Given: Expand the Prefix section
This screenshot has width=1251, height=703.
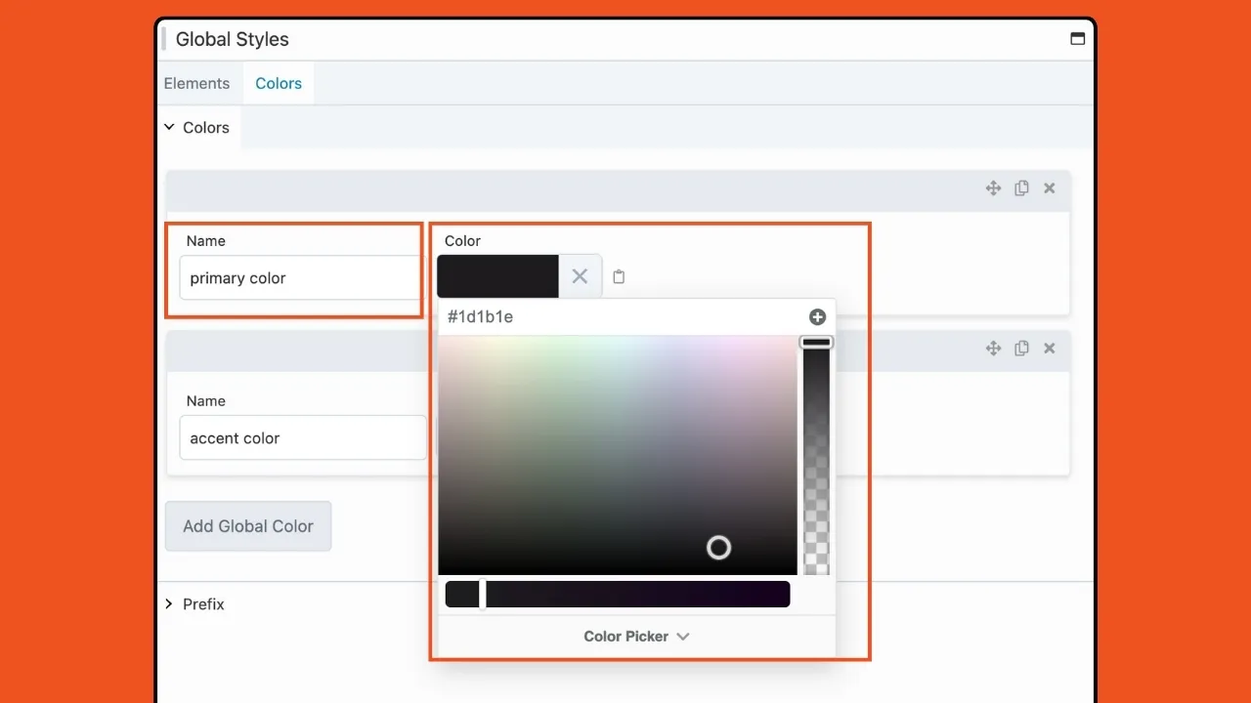Looking at the screenshot, I should point(194,604).
